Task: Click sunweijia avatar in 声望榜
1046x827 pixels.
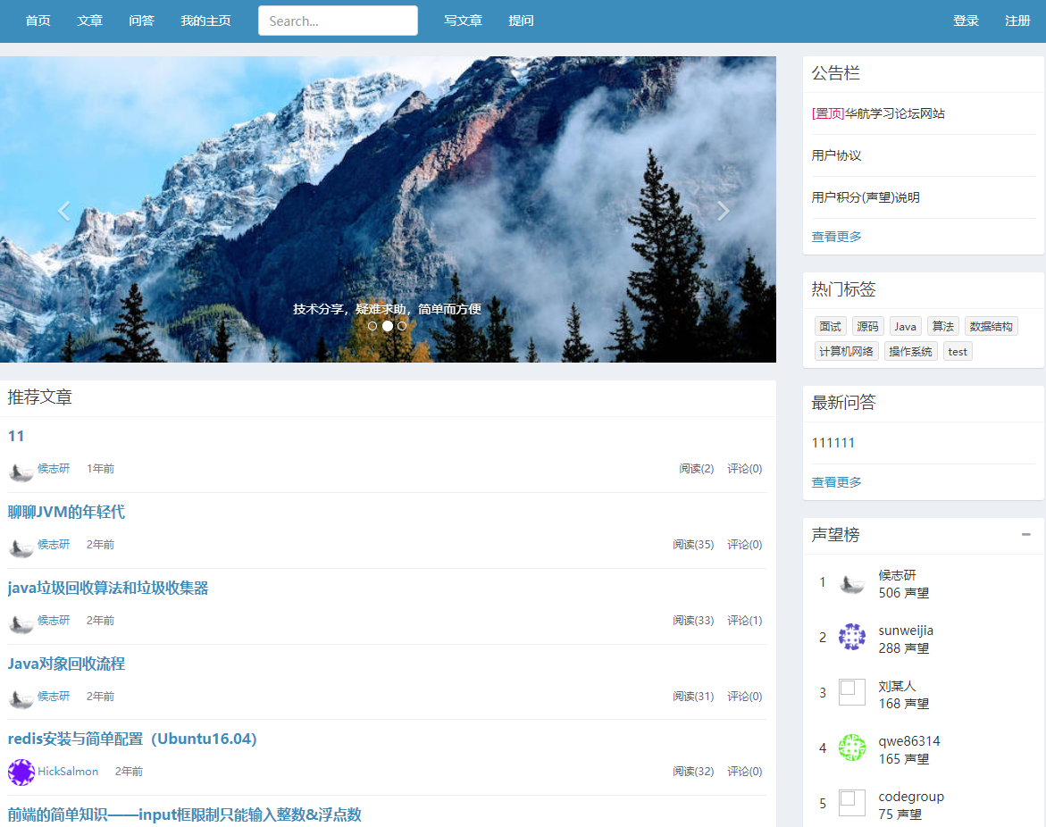Action: tap(852, 637)
